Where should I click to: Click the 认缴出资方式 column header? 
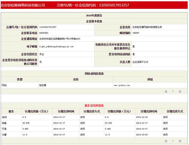click(92, 111)
